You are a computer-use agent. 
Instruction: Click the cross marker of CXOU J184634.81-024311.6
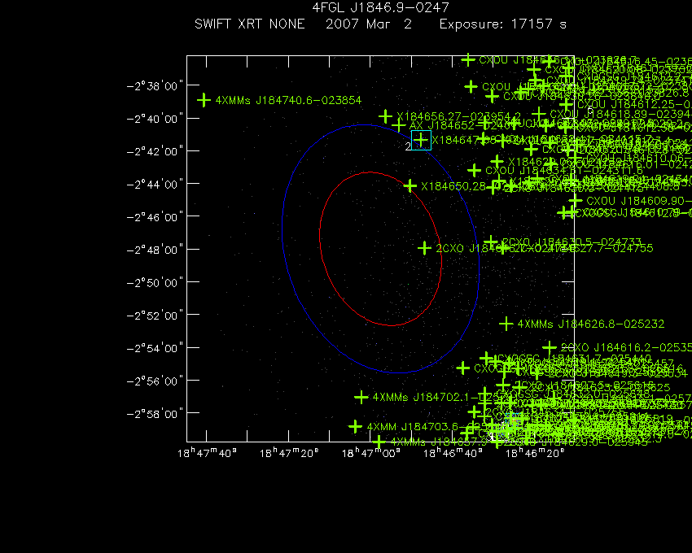[x=475, y=170]
